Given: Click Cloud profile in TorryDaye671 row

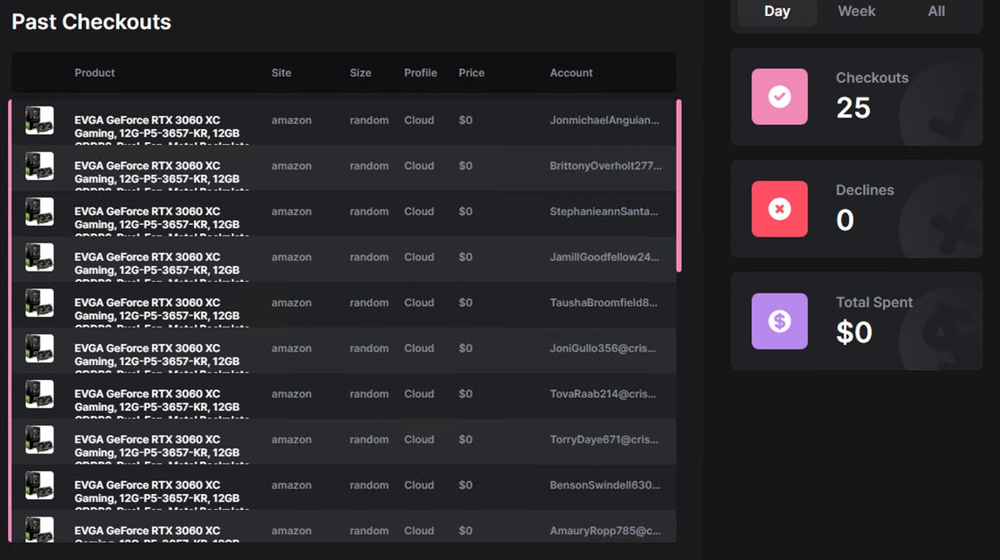Looking at the screenshot, I should [419, 440].
